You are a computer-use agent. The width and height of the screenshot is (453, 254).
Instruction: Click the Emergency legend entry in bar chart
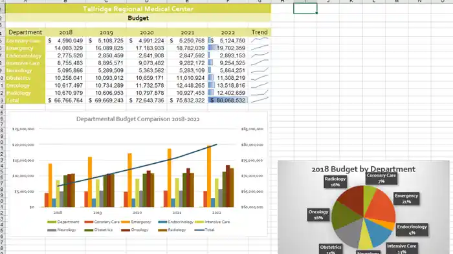coord(136,222)
